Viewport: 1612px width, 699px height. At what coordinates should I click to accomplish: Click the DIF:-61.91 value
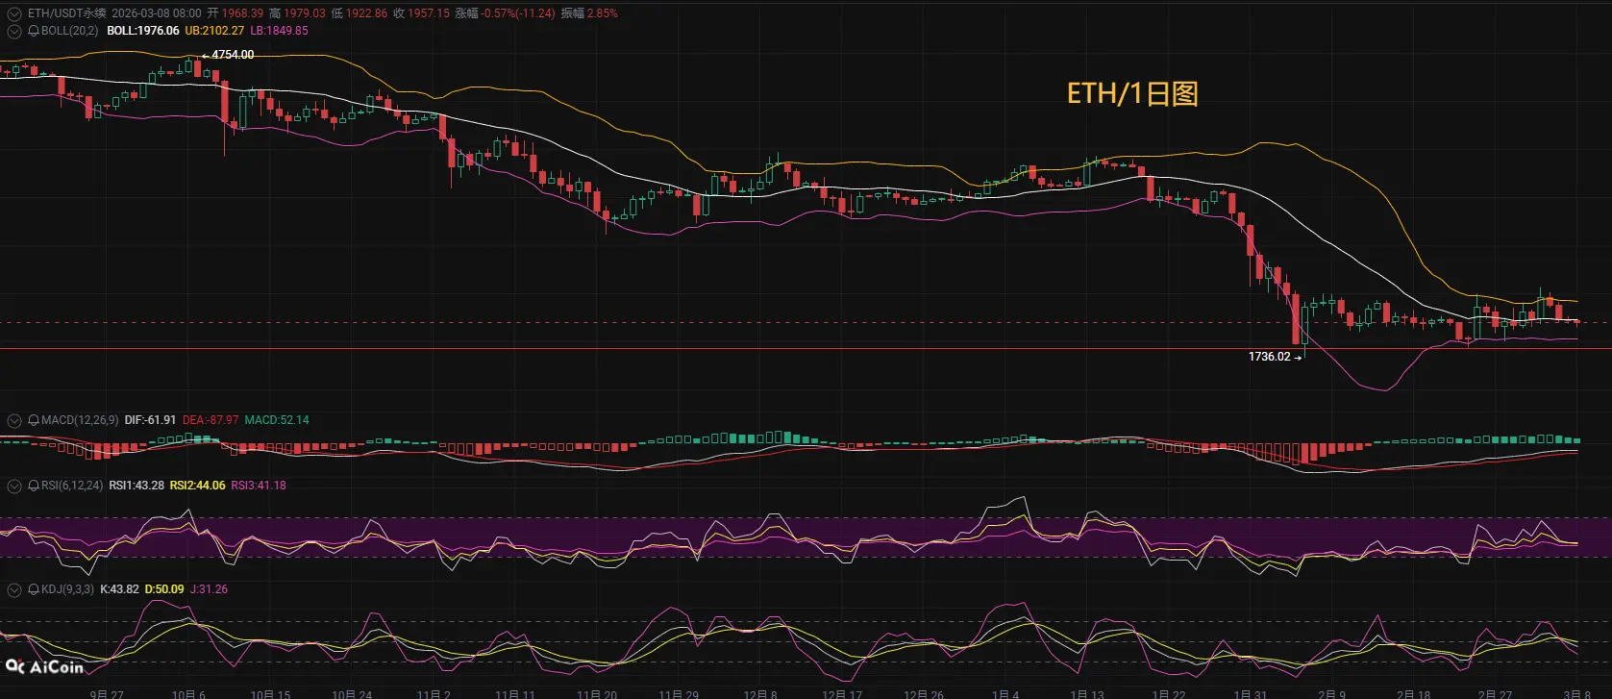coord(150,420)
